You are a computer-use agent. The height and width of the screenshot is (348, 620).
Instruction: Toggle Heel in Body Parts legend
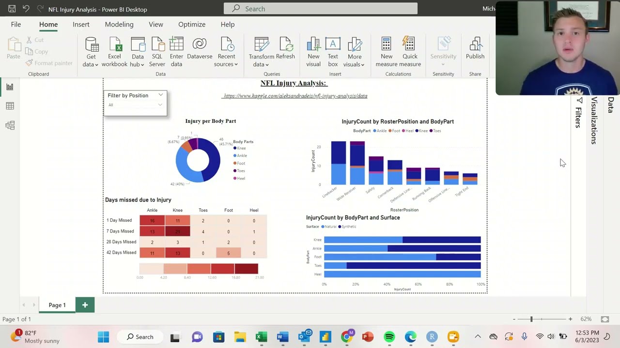(x=239, y=178)
